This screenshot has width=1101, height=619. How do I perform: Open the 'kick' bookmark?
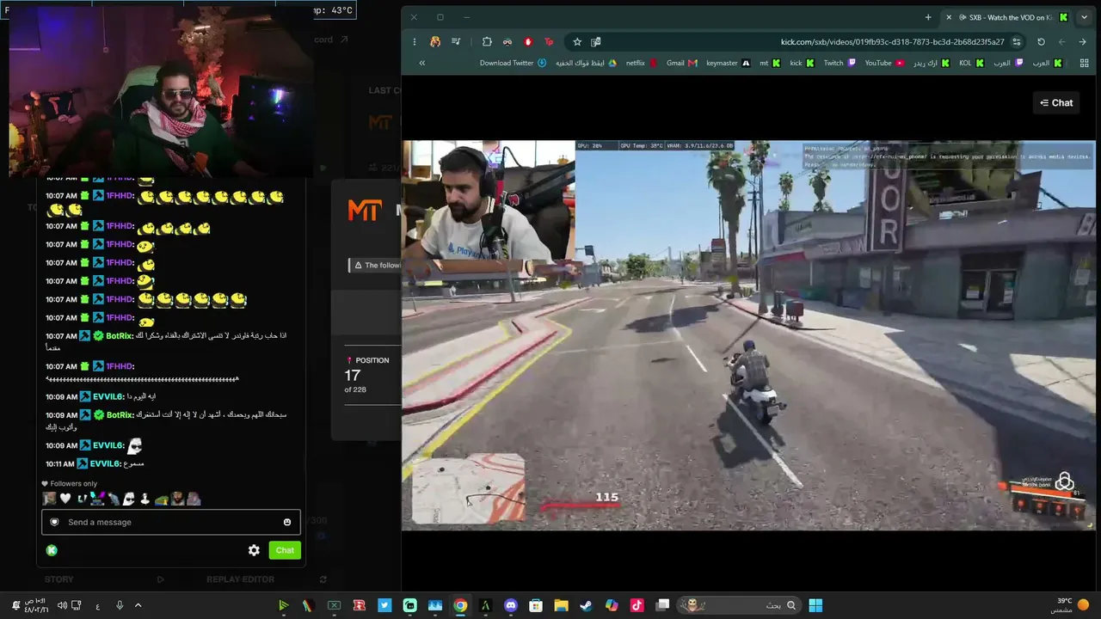pos(802,63)
